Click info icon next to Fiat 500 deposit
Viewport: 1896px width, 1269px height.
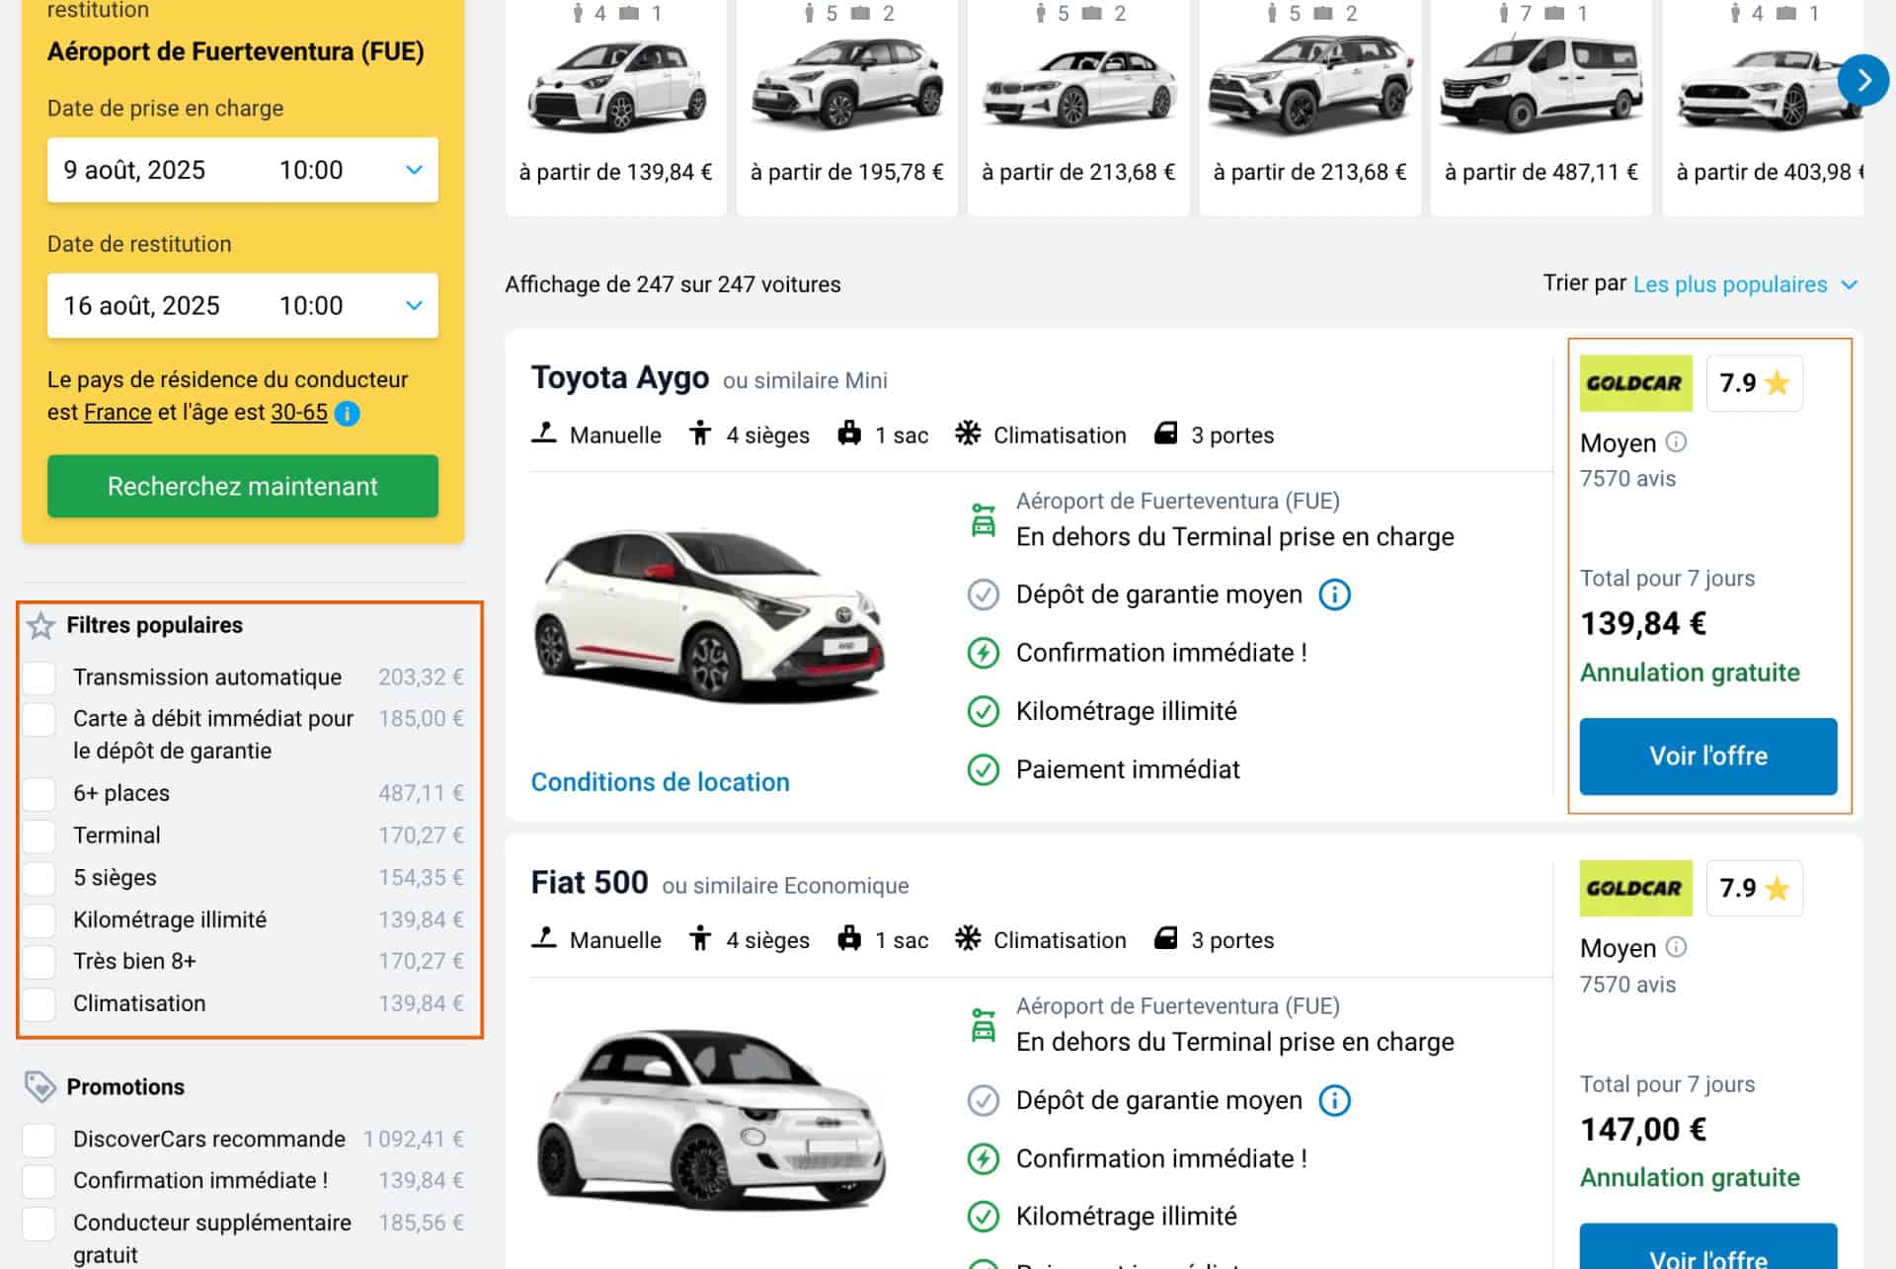pyautogui.click(x=1334, y=1100)
